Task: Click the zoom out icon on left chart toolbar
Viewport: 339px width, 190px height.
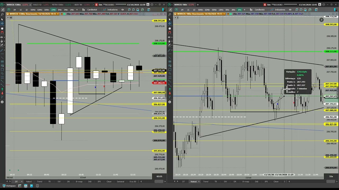Action: (x=134, y=10)
